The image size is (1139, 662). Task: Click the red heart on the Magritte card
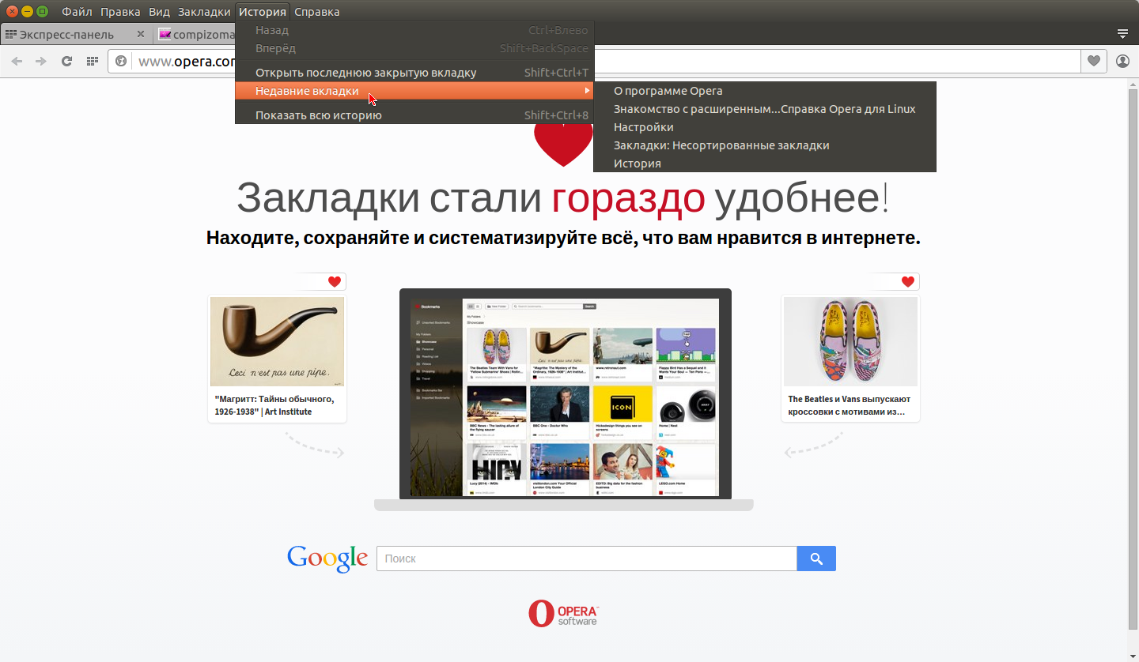pyautogui.click(x=335, y=282)
